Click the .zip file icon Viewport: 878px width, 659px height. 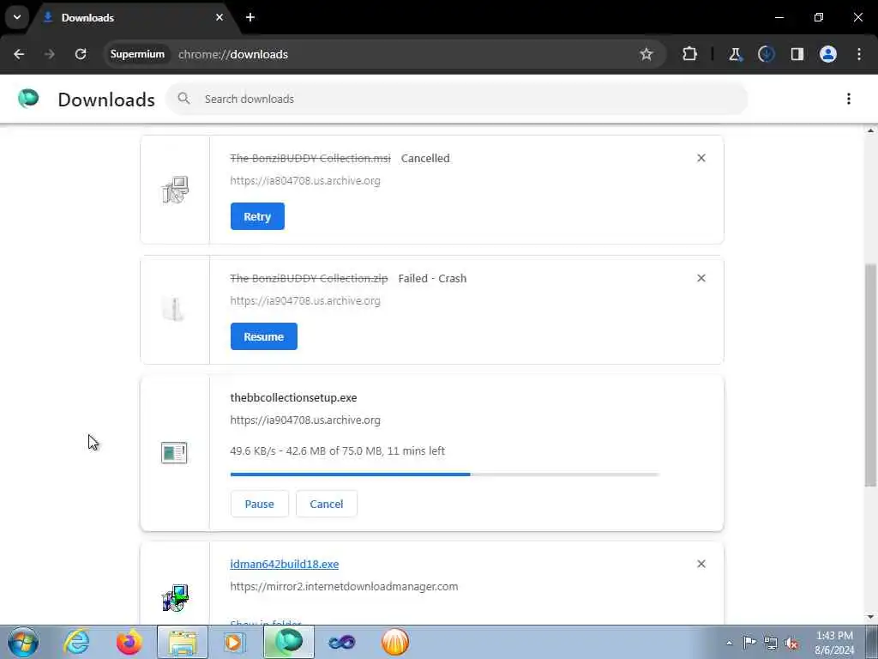click(x=173, y=309)
